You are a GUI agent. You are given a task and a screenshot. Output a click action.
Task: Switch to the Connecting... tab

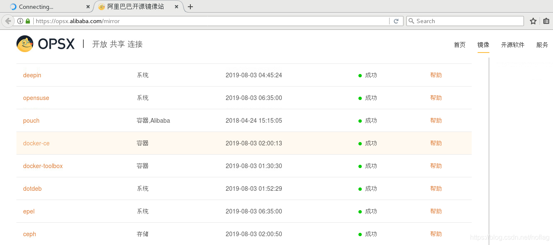pos(50,7)
